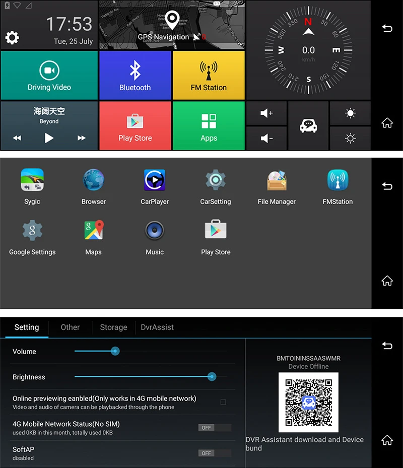Tap home icon on settings screen

tap(387, 440)
